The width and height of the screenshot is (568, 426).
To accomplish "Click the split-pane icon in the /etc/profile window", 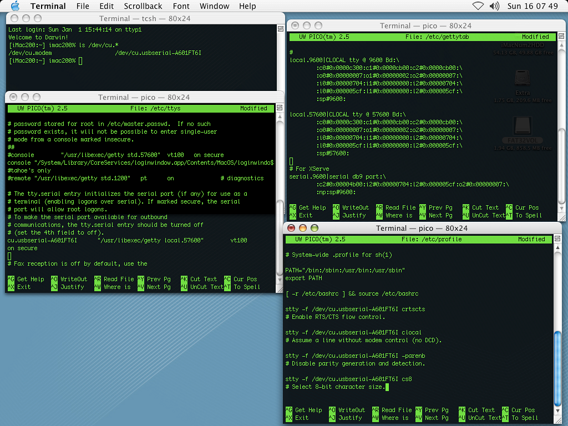I will (557, 239).
